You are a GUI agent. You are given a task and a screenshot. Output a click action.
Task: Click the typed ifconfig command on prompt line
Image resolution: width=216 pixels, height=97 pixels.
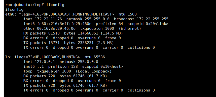[x=55, y=5]
